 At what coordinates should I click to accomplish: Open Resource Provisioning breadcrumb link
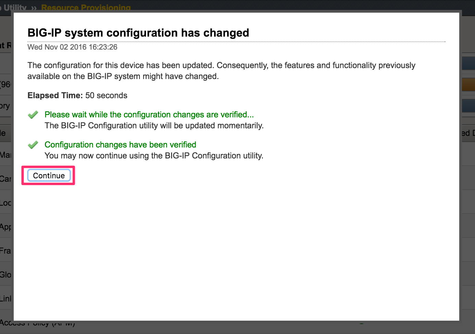click(x=86, y=8)
